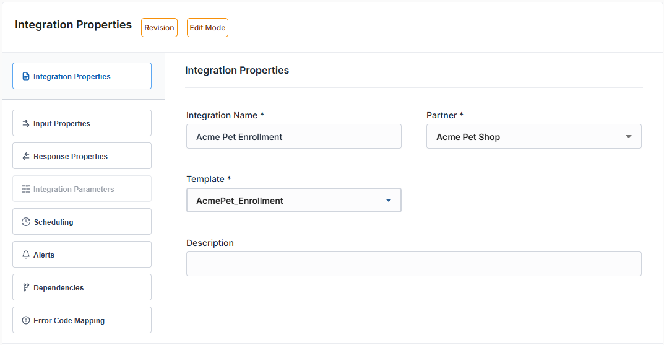Focus the Integration Name text field
The height and width of the screenshot is (345, 664).
click(293, 137)
